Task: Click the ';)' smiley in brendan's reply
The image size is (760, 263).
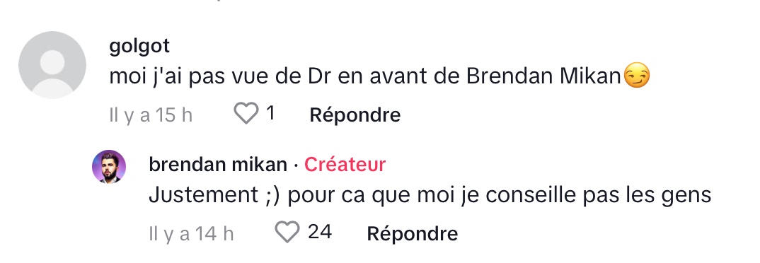Action: (273, 196)
